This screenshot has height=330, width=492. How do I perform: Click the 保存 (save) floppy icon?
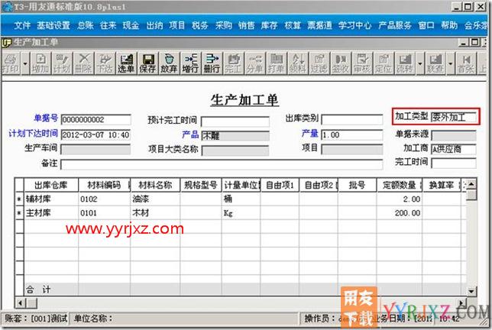[147, 63]
